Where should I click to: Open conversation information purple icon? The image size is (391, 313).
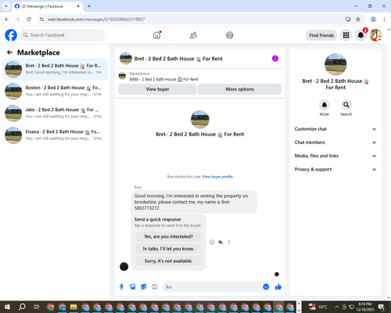[275, 59]
